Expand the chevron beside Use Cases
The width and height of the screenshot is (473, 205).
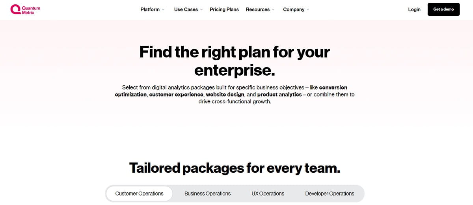201,9
